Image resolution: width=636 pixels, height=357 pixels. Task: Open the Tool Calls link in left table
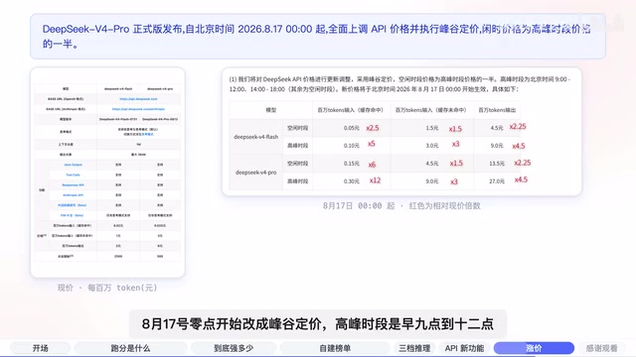click(x=73, y=175)
